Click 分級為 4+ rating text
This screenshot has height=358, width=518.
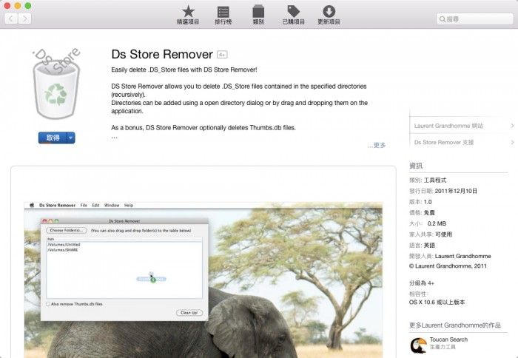click(422, 283)
